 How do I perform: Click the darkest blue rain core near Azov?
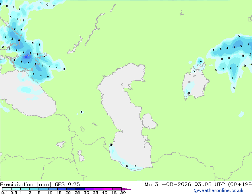click(26, 57)
